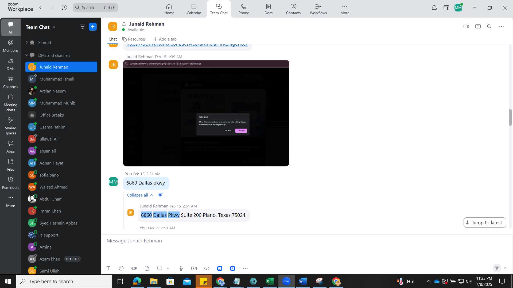This screenshot has height=288, width=513.
Task: Go back with the navigation arrow
Action: tap(41, 8)
